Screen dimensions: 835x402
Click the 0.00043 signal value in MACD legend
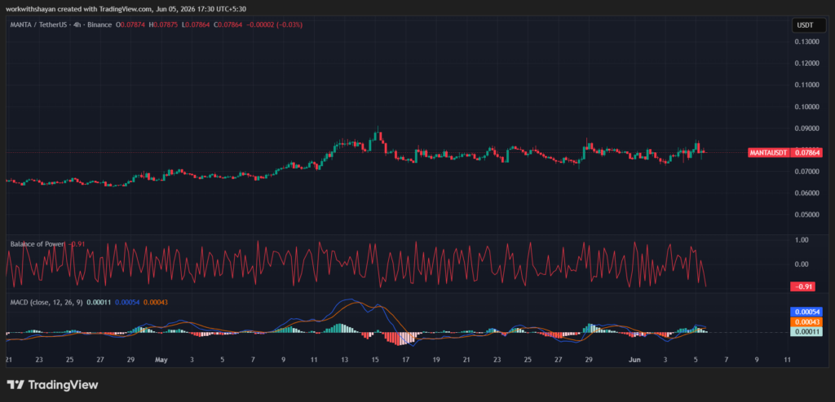[x=155, y=302]
